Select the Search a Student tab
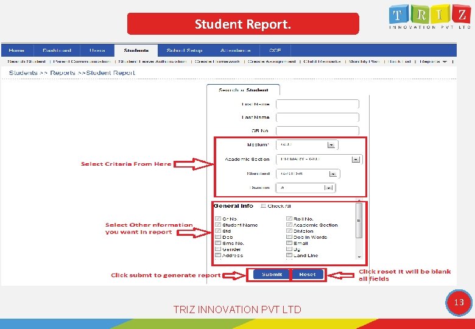 243,90
